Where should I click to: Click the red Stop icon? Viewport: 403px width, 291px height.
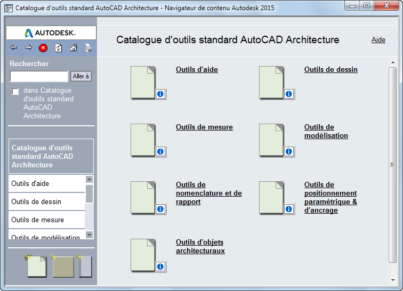pyautogui.click(x=43, y=48)
